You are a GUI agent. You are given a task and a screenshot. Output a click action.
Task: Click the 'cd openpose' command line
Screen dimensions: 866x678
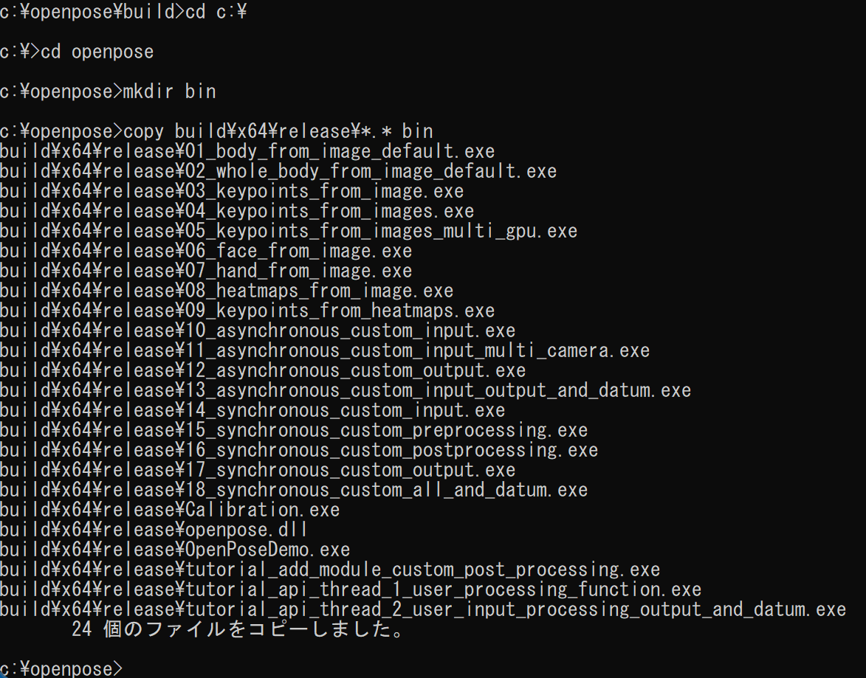[x=77, y=52]
